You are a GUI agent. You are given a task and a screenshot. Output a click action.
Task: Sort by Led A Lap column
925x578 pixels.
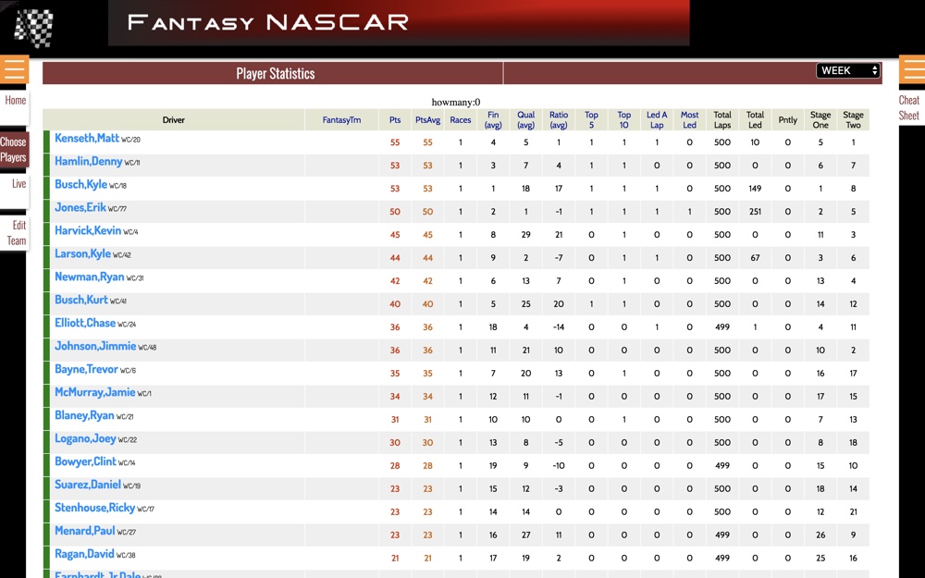tap(657, 119)
